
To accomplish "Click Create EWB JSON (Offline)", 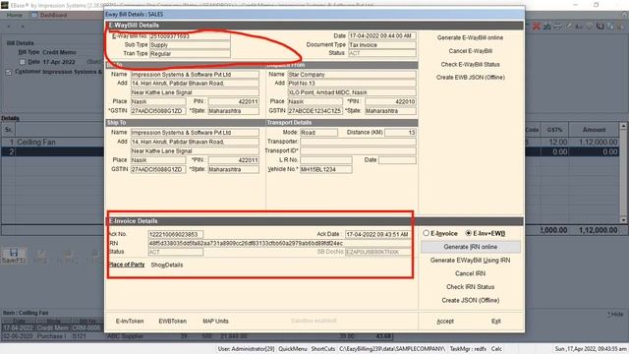I will pos(470,77).
